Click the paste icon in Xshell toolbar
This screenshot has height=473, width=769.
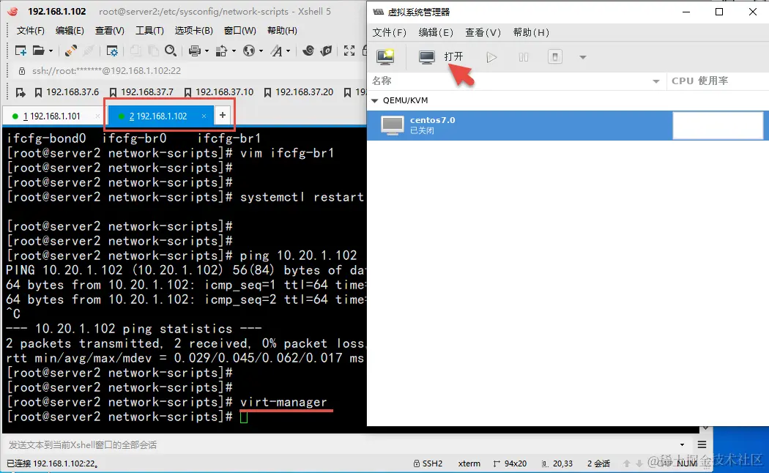click(x=153, y=51)
